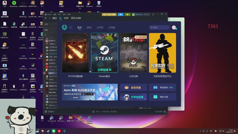The width and height of the screenshot is (238, 134).
Task: Pin the Steam card to top
Action: 112,35
